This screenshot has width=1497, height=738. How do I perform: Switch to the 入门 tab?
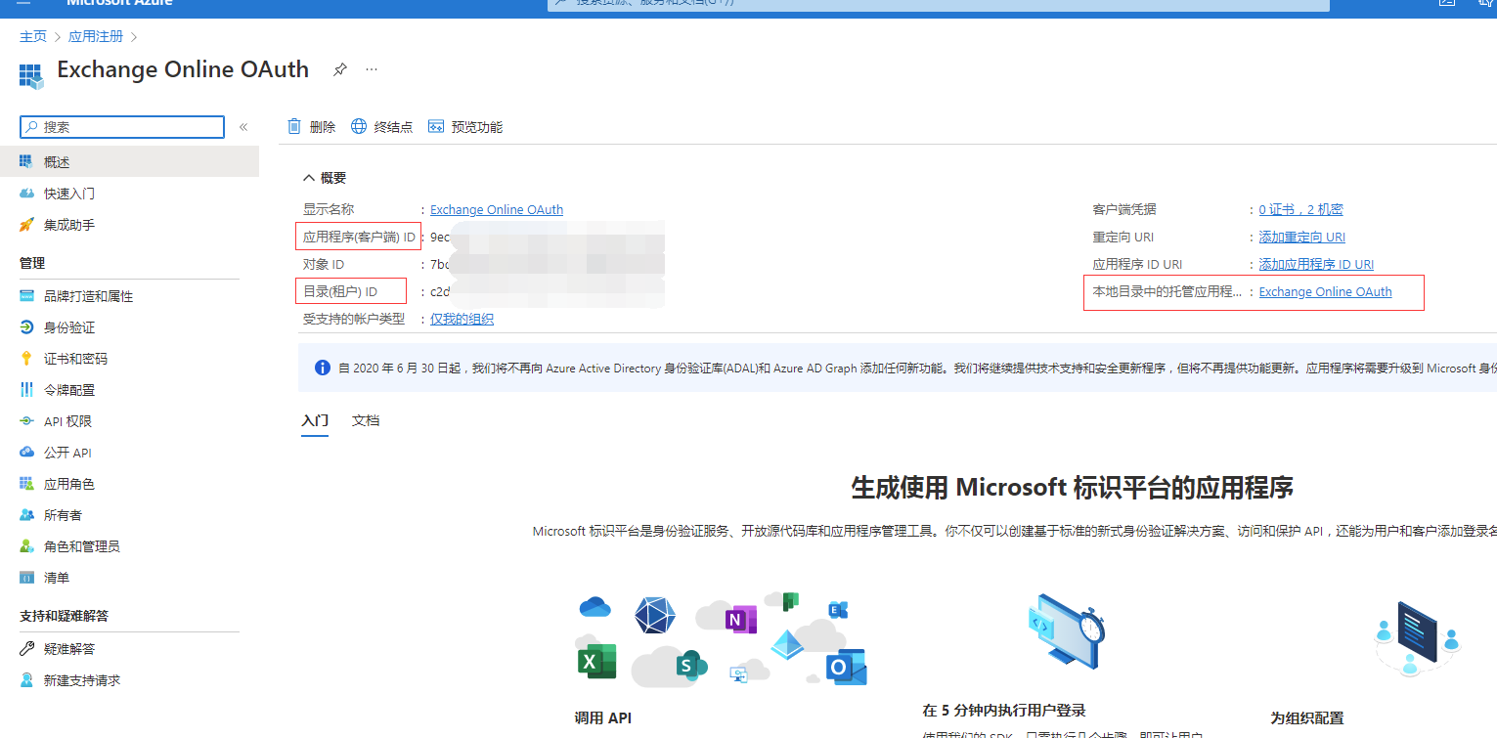point(315,420)
